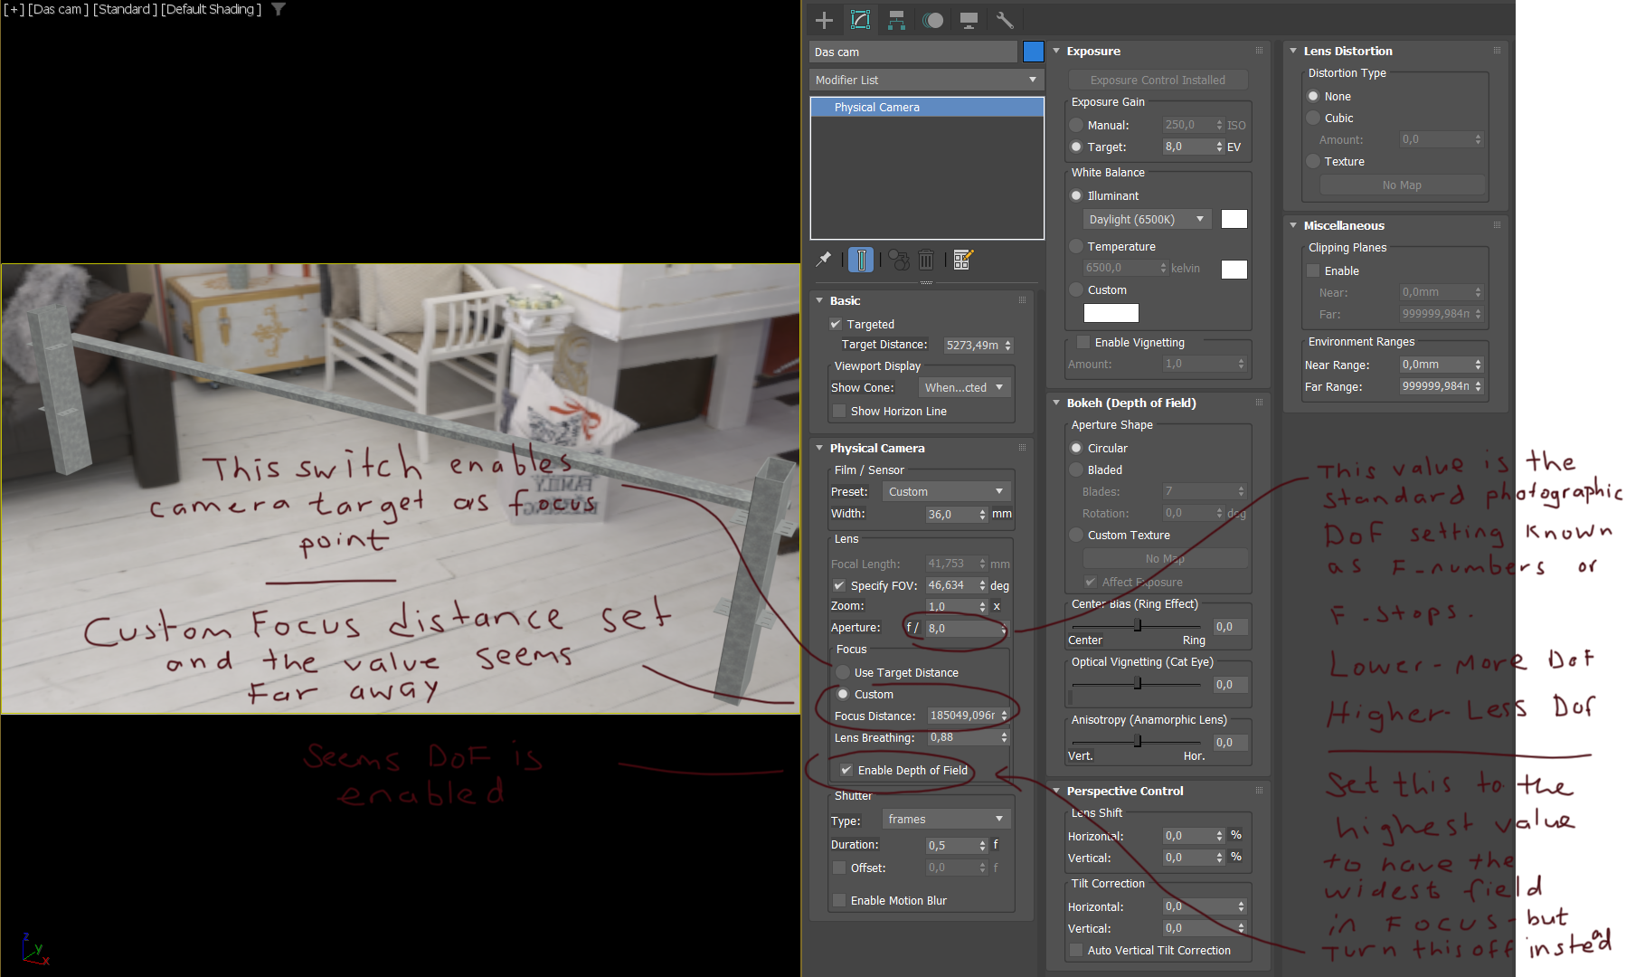Screen dimensions: 1626x977
Task: Click the Make Unique icon
Action: (x=898, y=260)
